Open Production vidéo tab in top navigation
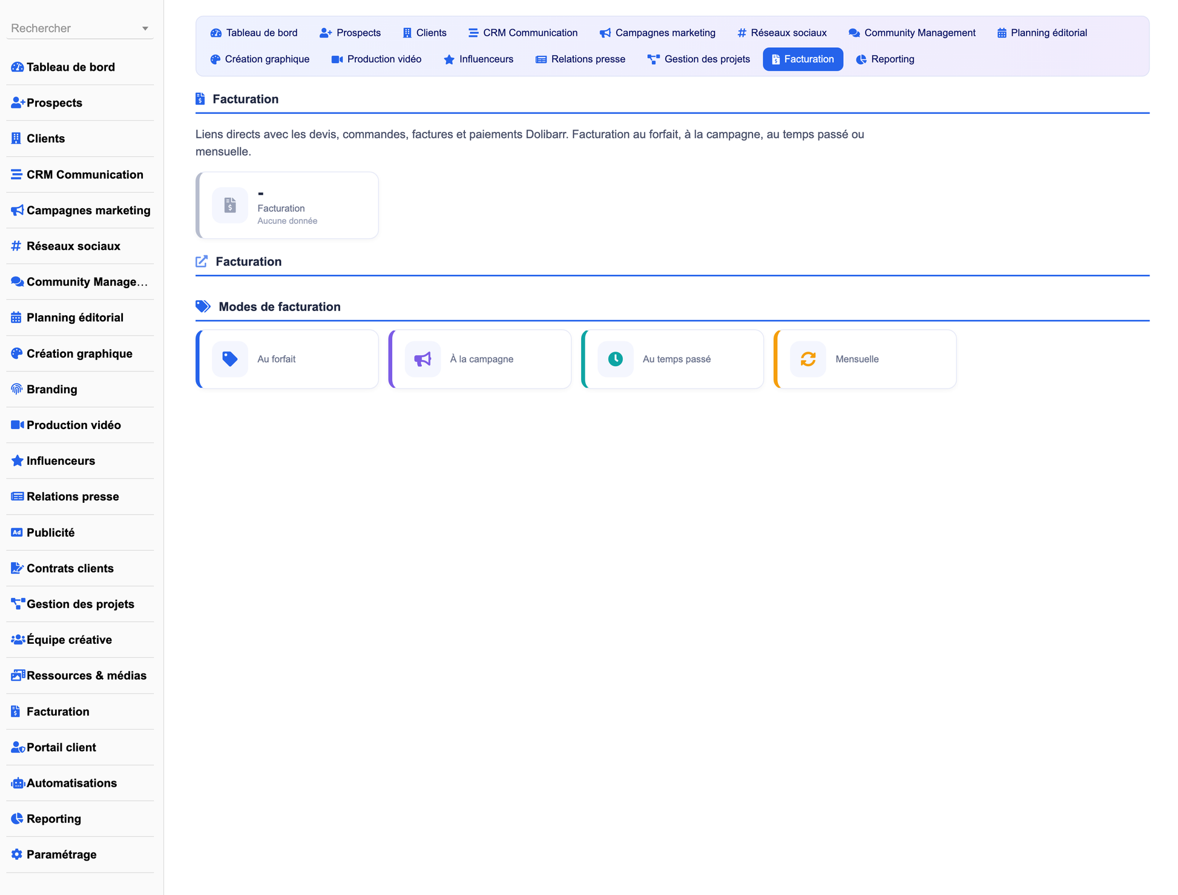The image size is (1178, 895). [377, 59]
